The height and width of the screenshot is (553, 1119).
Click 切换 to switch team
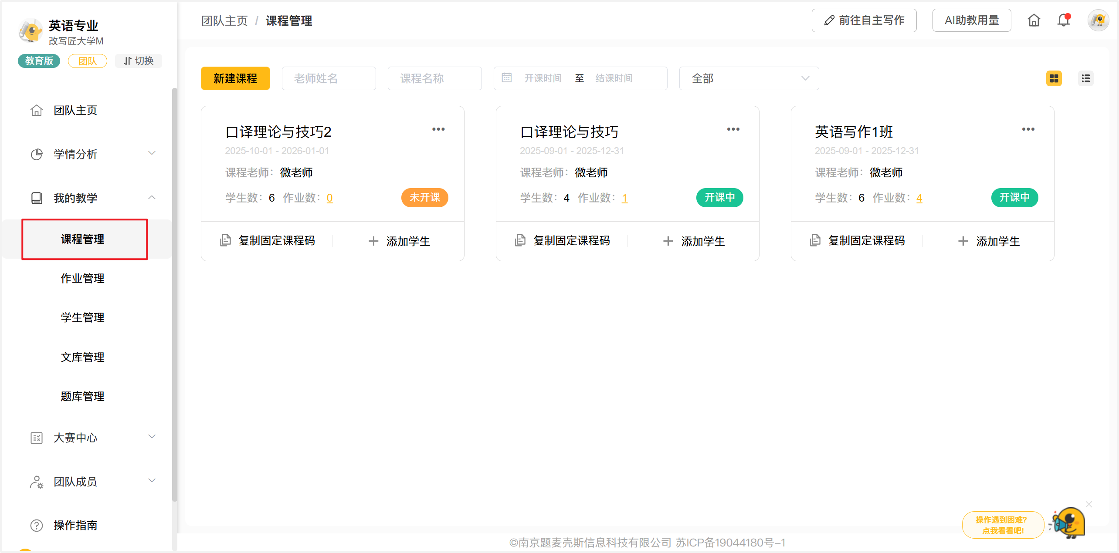139,61
